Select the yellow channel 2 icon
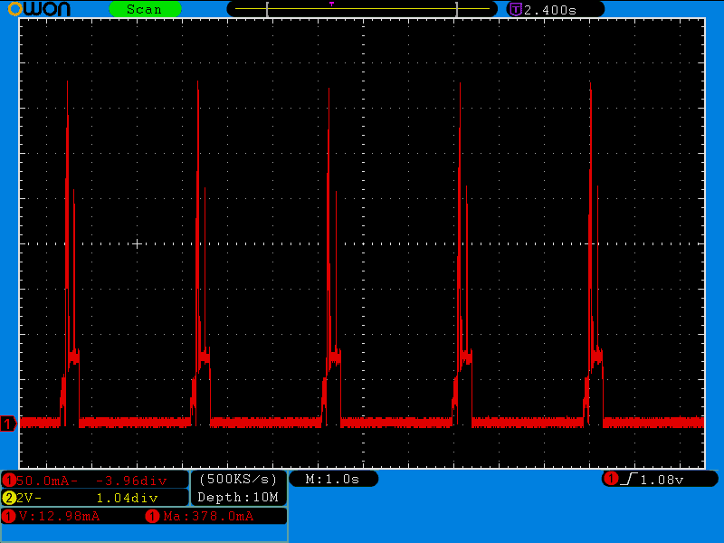 pyautogui.click(x=9, y=498)
